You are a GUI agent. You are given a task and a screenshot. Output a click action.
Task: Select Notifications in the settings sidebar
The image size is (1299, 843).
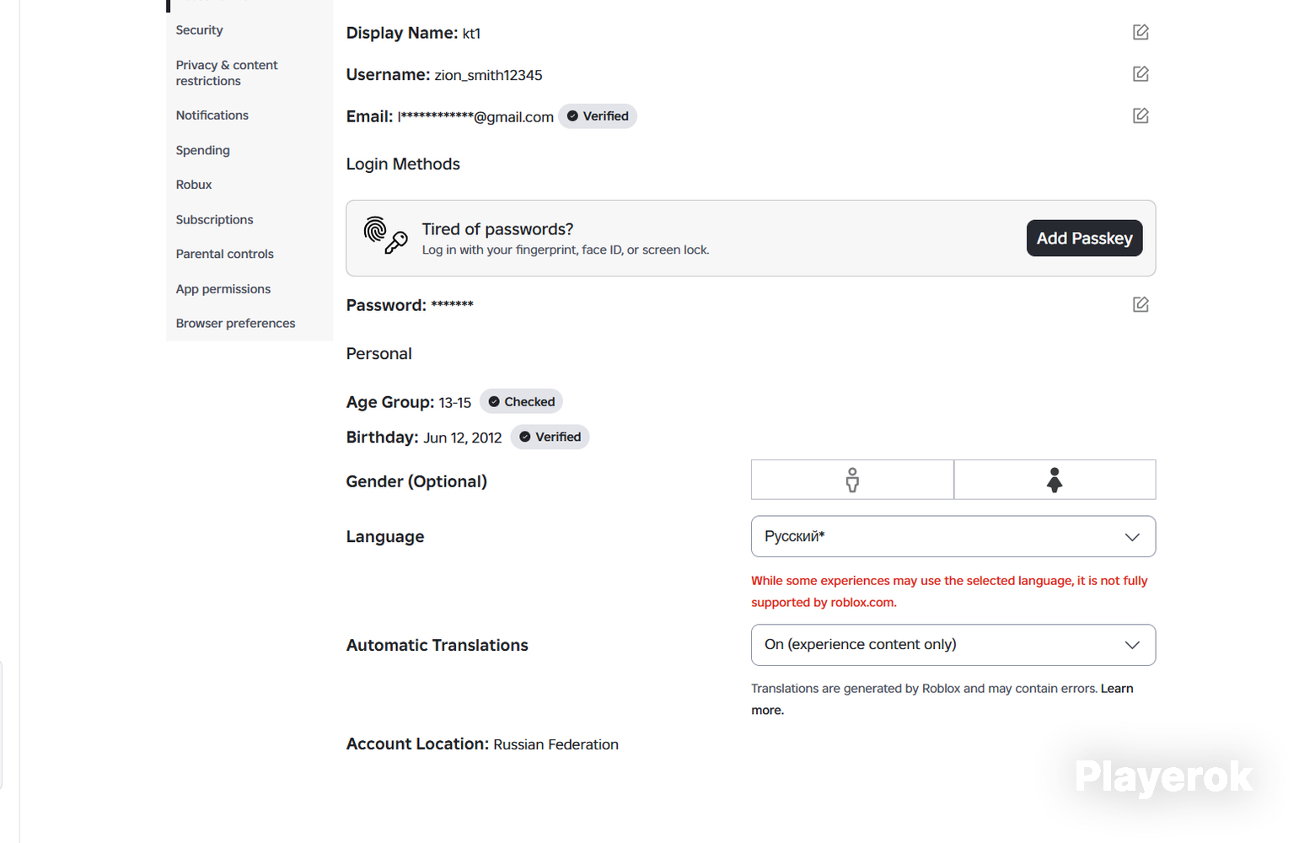[212, 115]
